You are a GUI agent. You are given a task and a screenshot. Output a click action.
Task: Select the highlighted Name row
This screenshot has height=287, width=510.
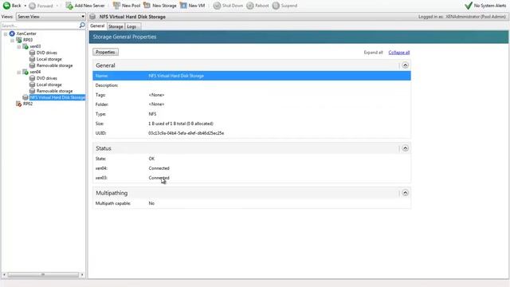[252, 76]
